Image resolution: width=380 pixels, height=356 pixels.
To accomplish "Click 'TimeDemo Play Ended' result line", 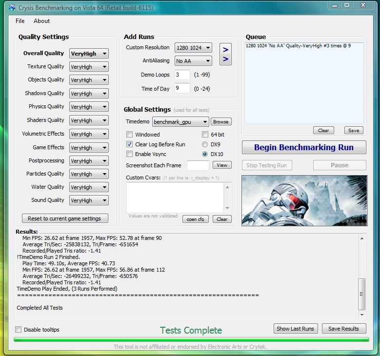I will (x=67, y=289).
